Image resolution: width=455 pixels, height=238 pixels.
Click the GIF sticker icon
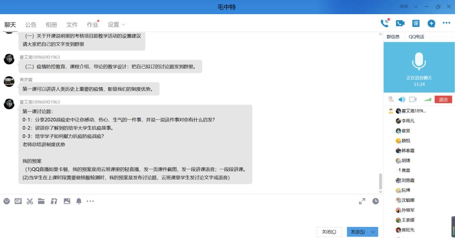pyautogui.click(x=18, y=201)
